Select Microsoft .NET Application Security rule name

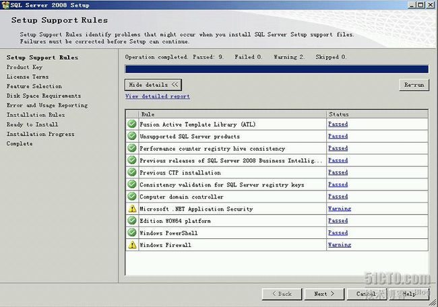pos(196,209)
